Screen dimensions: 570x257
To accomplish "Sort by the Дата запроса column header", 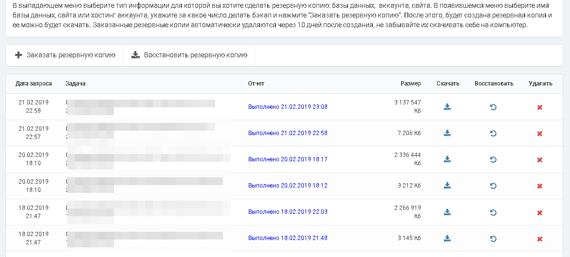I will point(34,84).
